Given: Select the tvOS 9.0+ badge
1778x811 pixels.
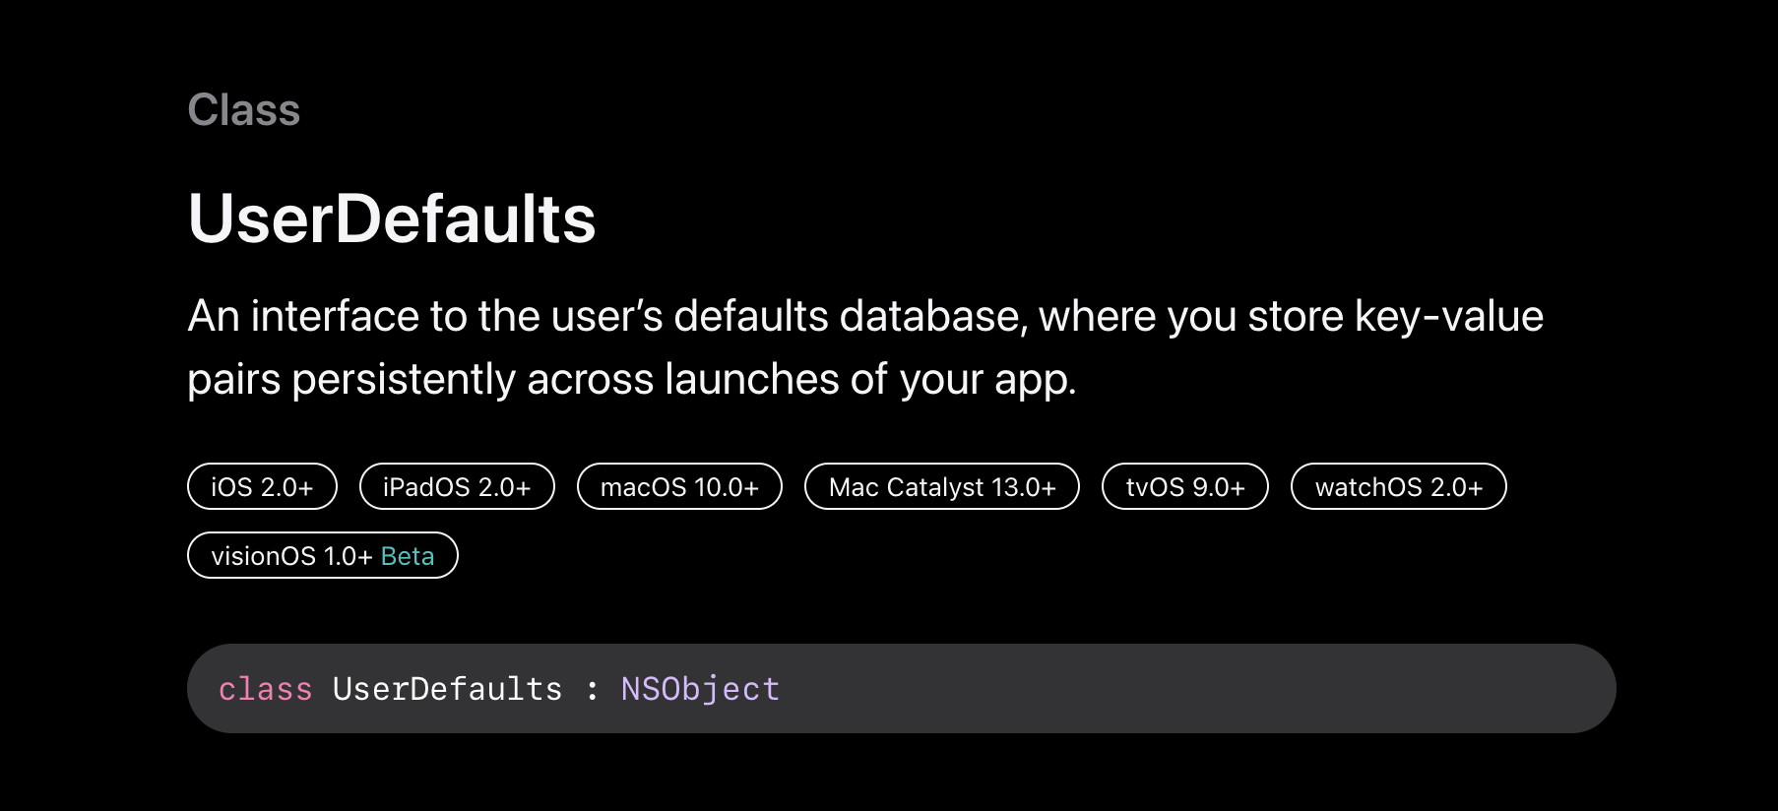Looking at the screenshot, I should point(1185,486).
